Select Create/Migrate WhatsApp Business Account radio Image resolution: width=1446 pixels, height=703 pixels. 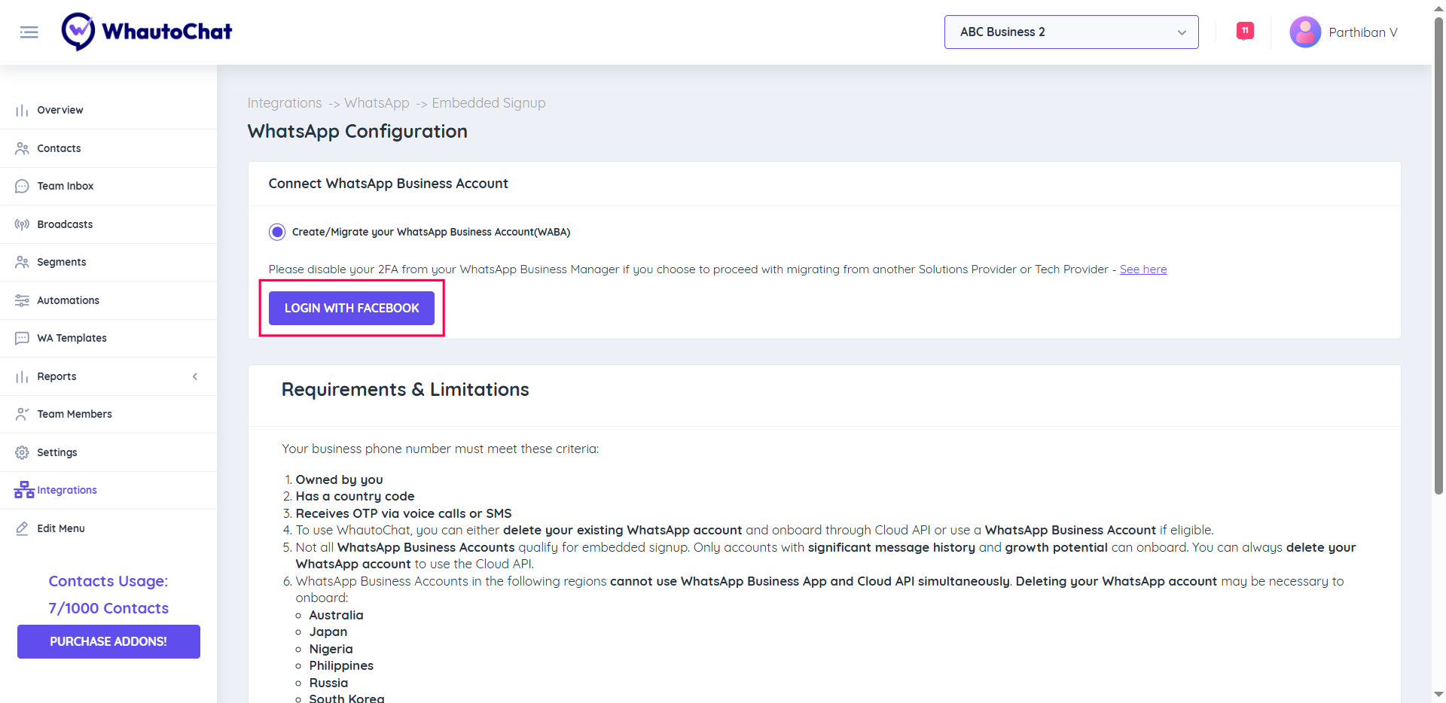(277, 232)
